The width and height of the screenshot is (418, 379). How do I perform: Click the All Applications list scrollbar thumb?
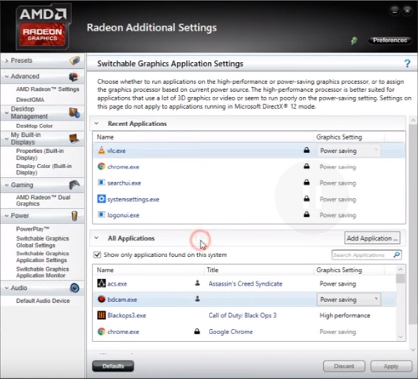tap(400, 278)
